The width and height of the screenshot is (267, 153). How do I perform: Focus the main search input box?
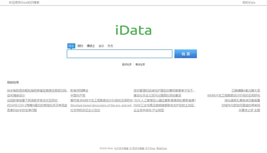click(x=119, y=54)
